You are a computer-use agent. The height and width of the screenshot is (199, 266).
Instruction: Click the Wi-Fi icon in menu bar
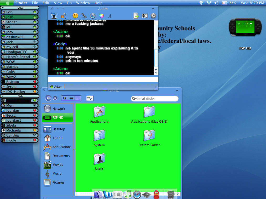(x=209, y=3)
